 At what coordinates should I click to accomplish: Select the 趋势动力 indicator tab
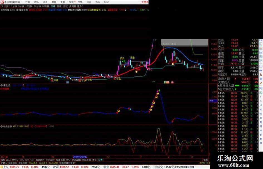coord(40,160)
